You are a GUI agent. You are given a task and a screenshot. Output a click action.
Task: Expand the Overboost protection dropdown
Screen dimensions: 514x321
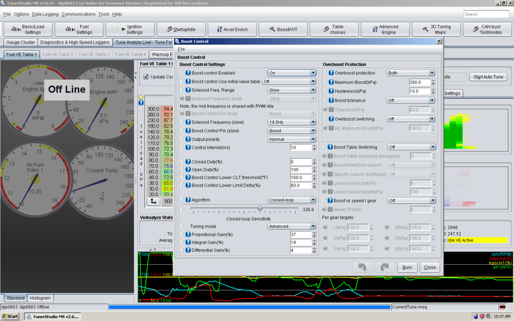pos(411,73)
